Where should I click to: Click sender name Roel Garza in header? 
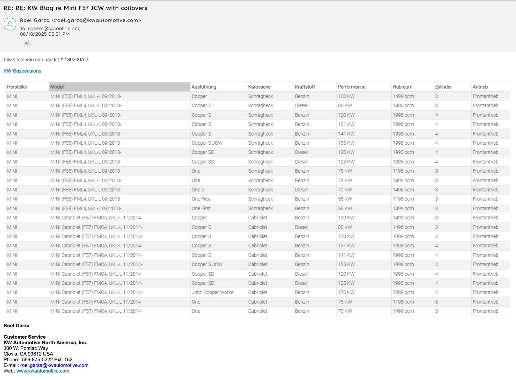35,20
